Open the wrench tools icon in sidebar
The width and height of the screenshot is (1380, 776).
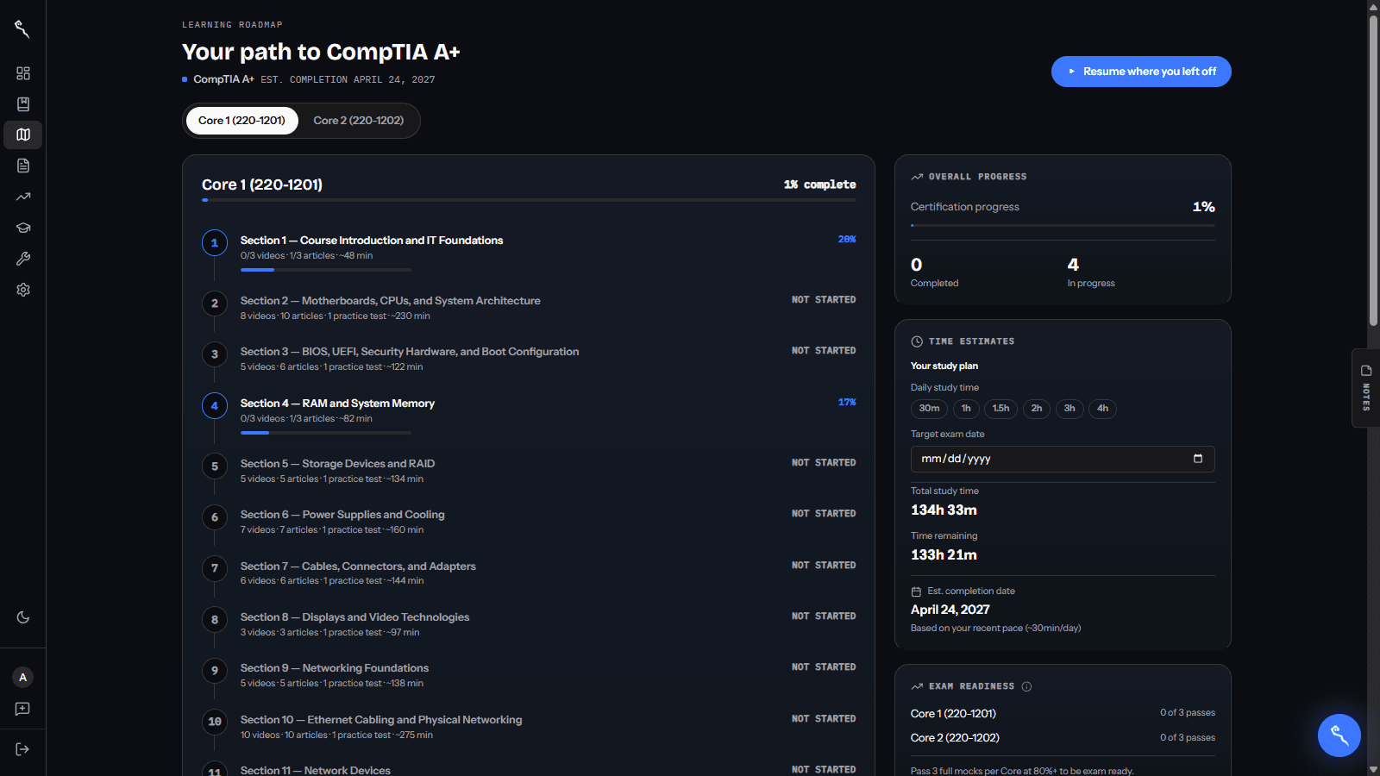coord(23,259)
